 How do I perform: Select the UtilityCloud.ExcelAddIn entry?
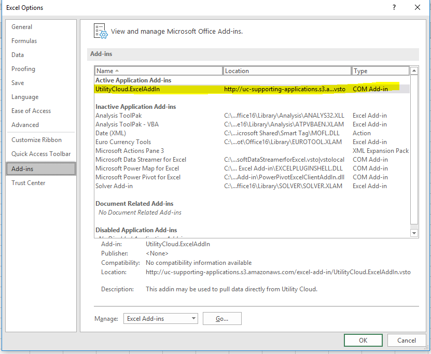(x=127, y=89)
